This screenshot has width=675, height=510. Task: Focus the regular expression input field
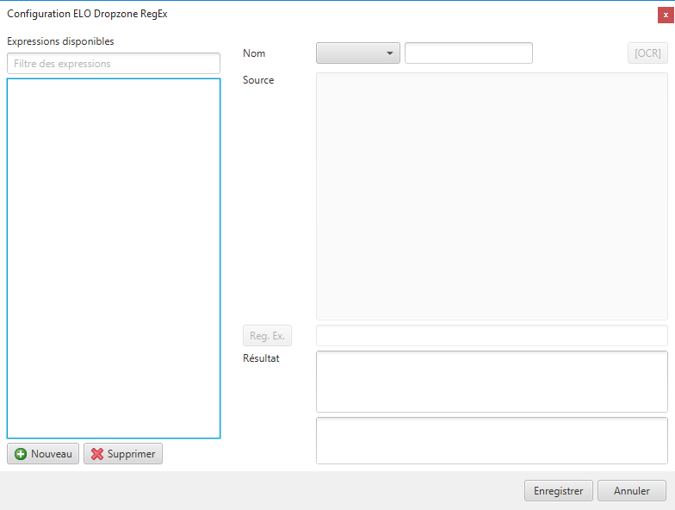click(x=492, y=336)
